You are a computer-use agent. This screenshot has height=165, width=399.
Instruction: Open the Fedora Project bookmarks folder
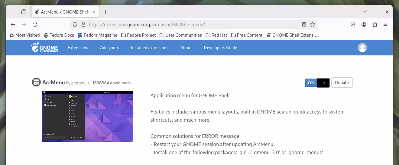click(x=138, y=35)
